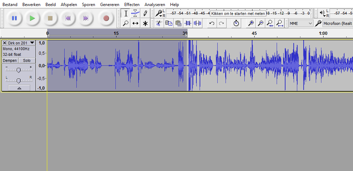Viewport: 353px width, 171px height.
Task: Select the Draw pencil tool
Action: [x=145, y=13]
